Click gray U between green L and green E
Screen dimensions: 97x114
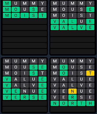coord(81,22)
